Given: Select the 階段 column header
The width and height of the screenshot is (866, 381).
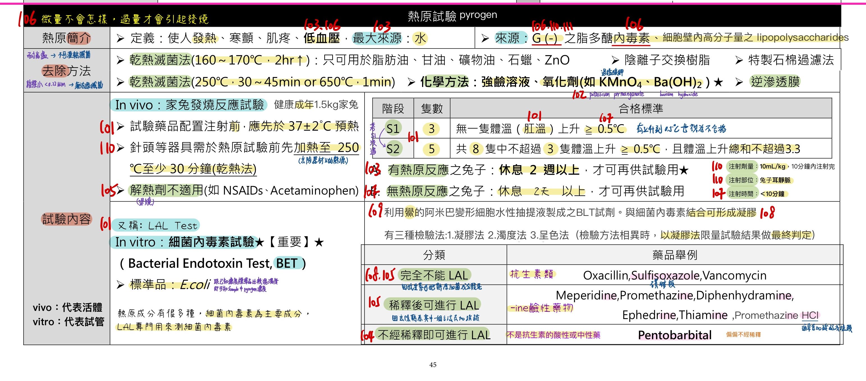Looking at the screenshot, I should click(392, 108).
